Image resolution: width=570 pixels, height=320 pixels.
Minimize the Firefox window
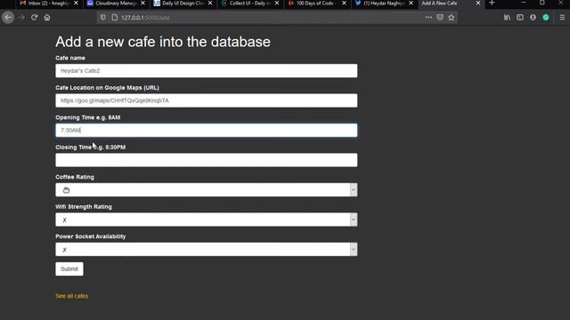[x=524, y=3]
